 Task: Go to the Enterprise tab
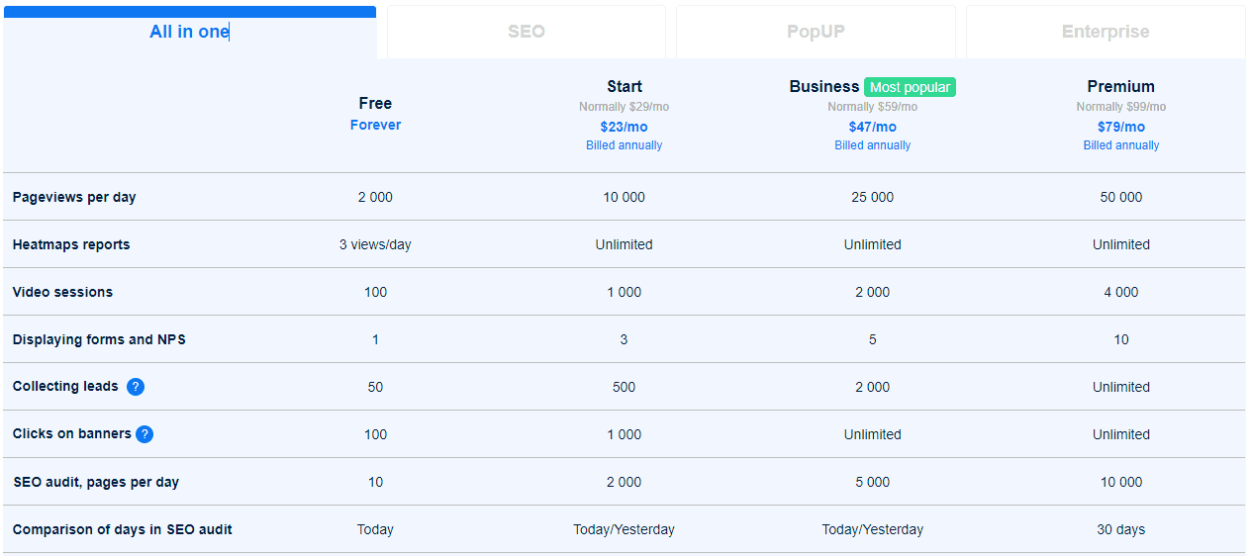pyautogui.click(x=1105, y=32)
